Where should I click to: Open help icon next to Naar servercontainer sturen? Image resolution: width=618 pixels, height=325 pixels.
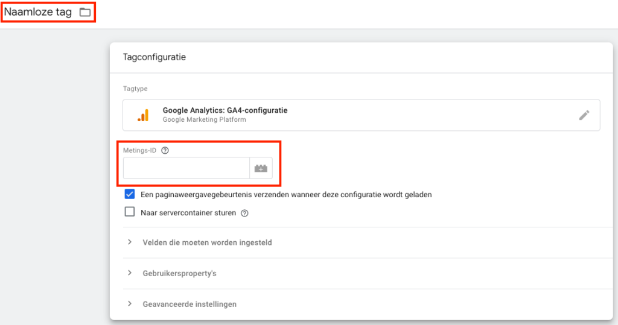point(245,213)
